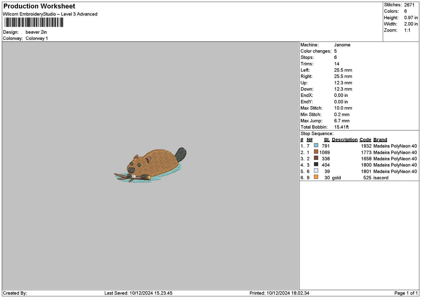The height and width of the screenshot is (298, 421).
Task: Open the Machine Janome selector
Action: (x=342, y=45)
